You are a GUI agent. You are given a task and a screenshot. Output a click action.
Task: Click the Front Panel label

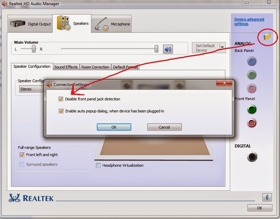click(245, 99)
